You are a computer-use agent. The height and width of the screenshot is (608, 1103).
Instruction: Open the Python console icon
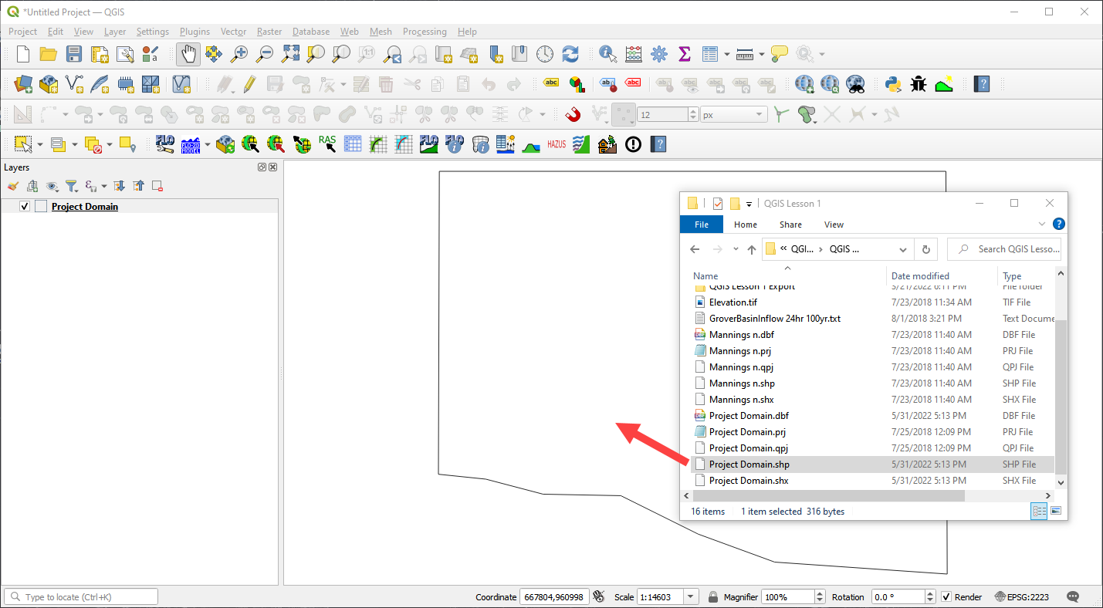point(893,84)
